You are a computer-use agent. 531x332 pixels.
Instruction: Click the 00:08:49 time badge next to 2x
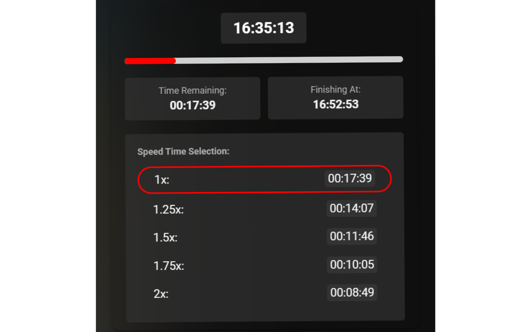352,292
